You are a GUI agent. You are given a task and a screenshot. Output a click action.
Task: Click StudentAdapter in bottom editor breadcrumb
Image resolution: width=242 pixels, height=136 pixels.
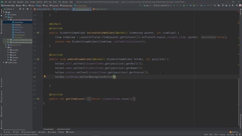click(48, 129)
